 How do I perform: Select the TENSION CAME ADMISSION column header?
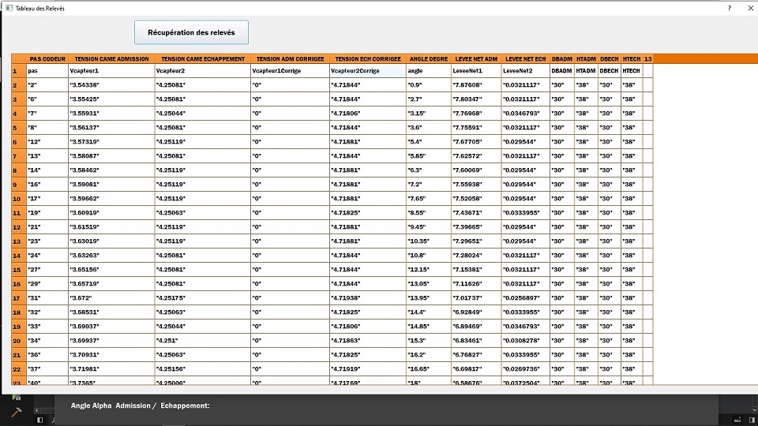tap(111, 58)
